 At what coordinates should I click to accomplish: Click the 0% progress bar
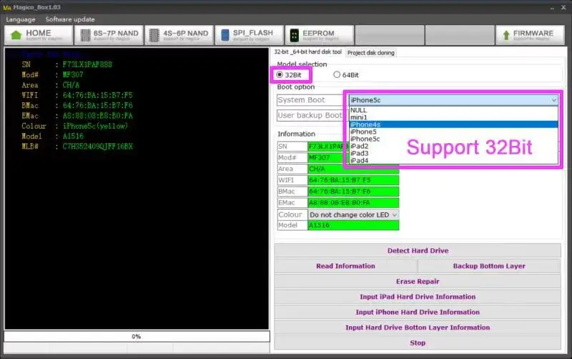(x=137, y=336)
